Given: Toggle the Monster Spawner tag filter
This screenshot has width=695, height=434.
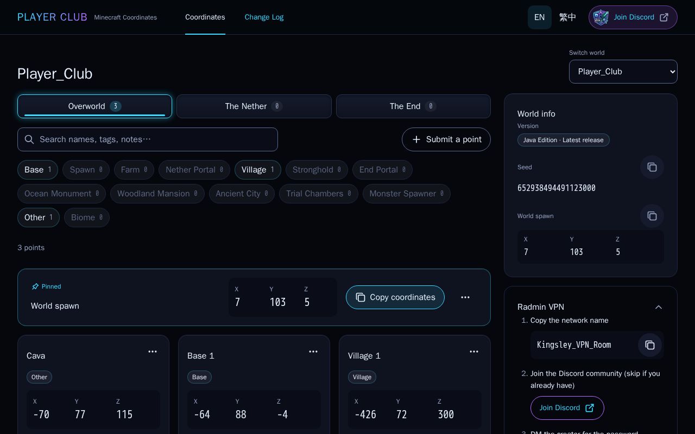Looking at the screenshot, I should tap(407, 194).
